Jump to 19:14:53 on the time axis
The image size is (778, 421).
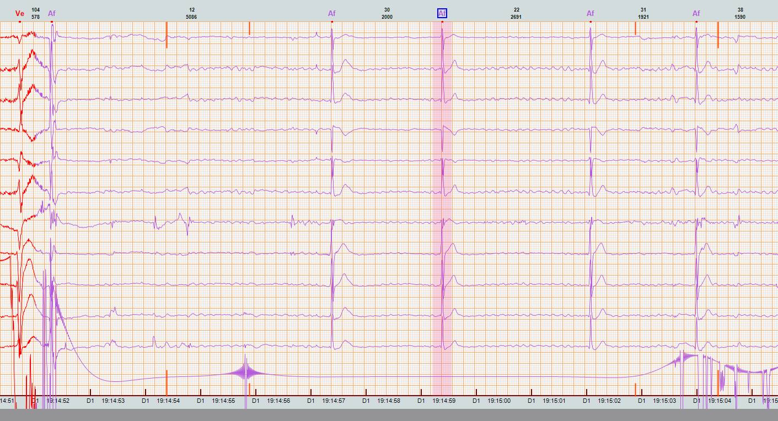pos(113,401)
